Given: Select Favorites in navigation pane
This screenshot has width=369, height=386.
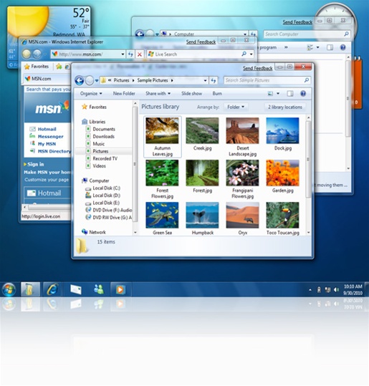Looking at the screenshot, I should [x=97, y=107].
